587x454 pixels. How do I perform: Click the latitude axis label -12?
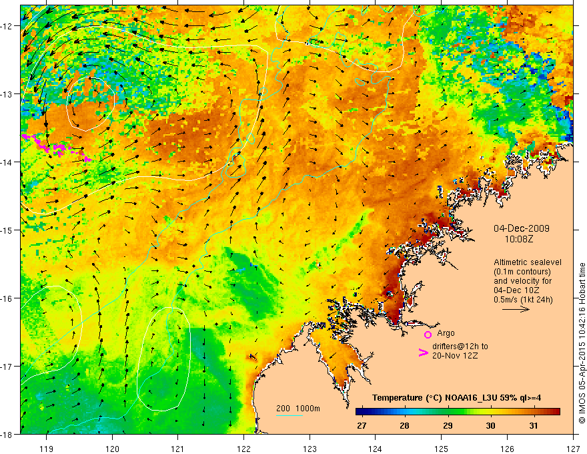pos(7,26)
